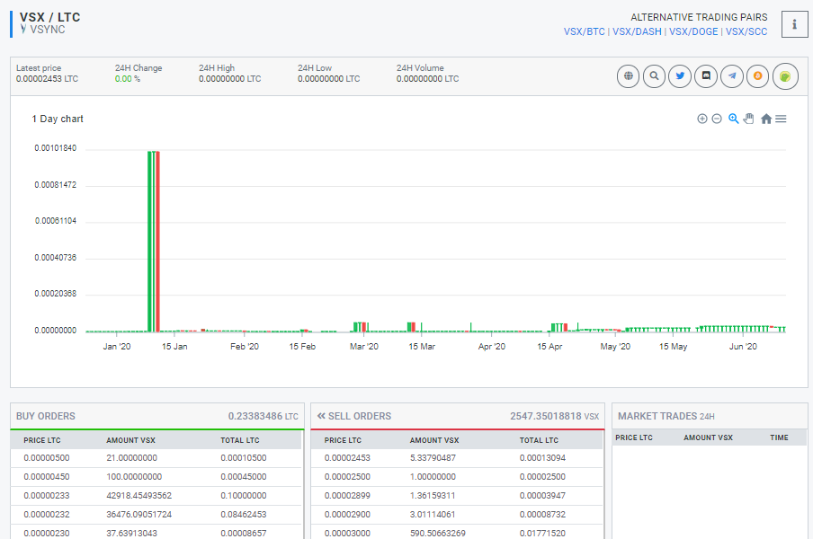Click the VSYNC logo icon

click(23, 29)
